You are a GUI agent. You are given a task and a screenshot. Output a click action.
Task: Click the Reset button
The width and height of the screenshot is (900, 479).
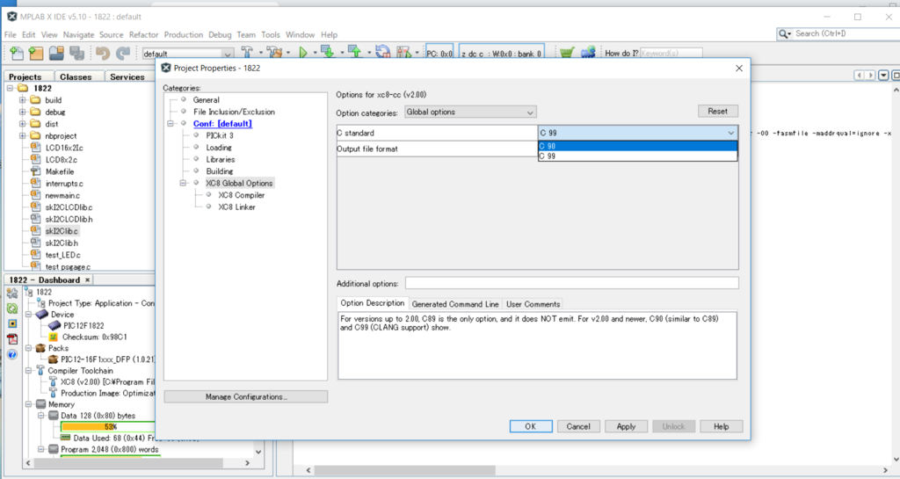click(x=717, y=112)
